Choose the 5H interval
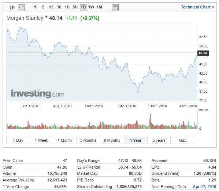This screenshot has width=219, height=191. [75, 7]
